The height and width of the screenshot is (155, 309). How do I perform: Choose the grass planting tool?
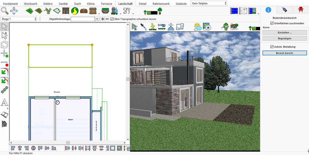click(47, 12)
